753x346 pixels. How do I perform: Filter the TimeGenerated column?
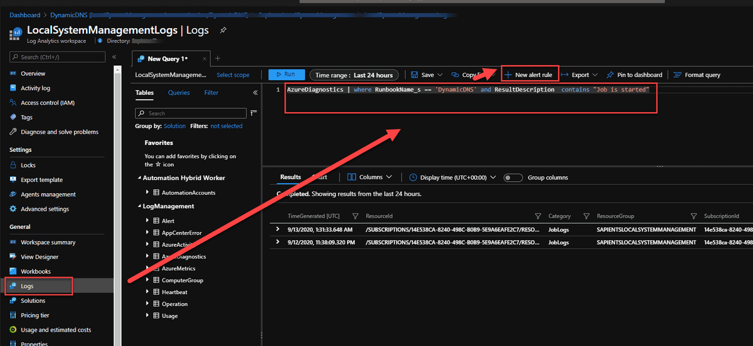355,216
